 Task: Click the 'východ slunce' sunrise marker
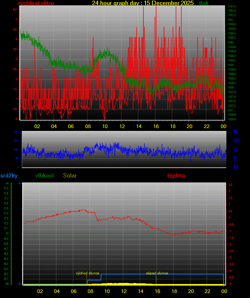(x=87, y=273)
